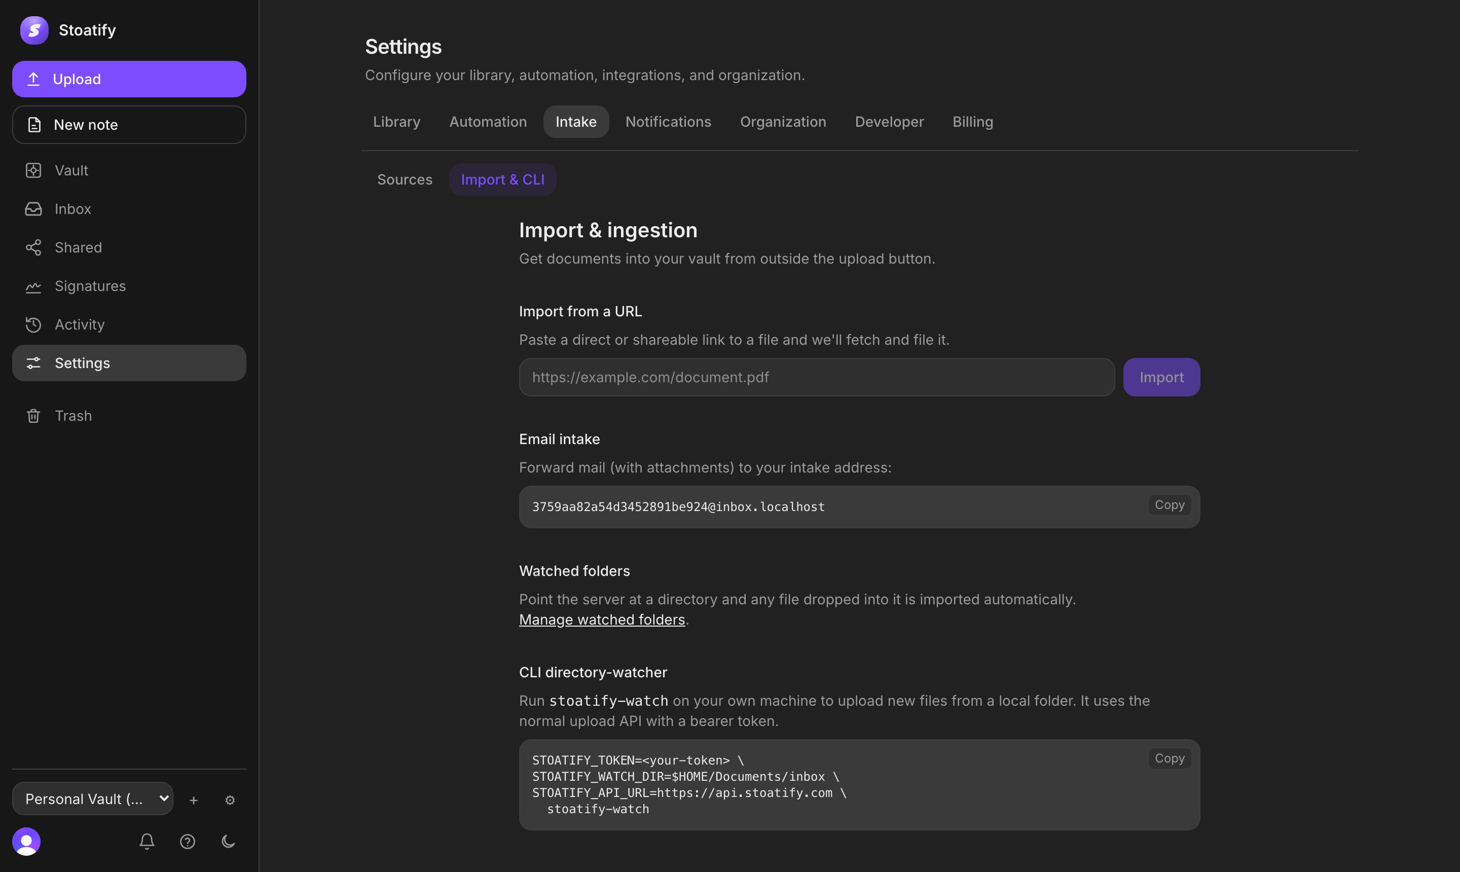Click the STOATIFY_API_URL line in code block
1460x872 pixels.
coord(689,793)
